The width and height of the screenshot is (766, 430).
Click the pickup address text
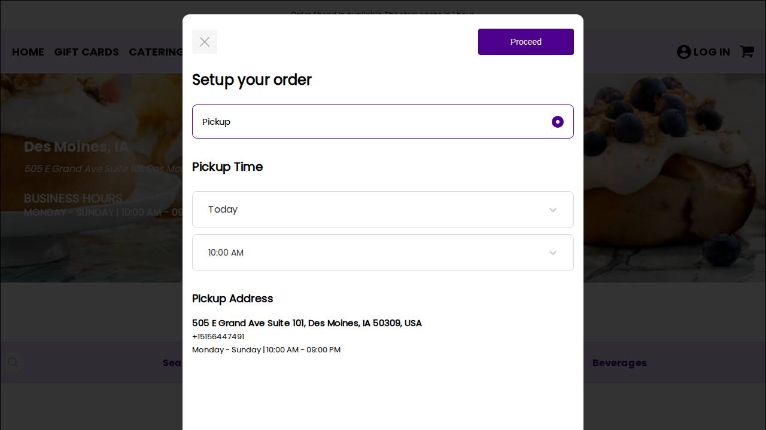(306, 323)
